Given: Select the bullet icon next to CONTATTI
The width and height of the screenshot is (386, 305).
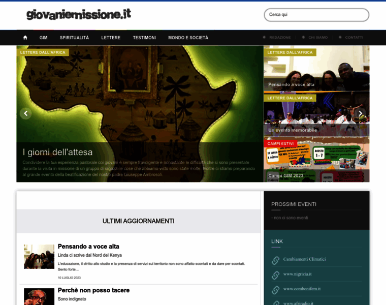Looking at the screenshot, I should pos(340,37).
